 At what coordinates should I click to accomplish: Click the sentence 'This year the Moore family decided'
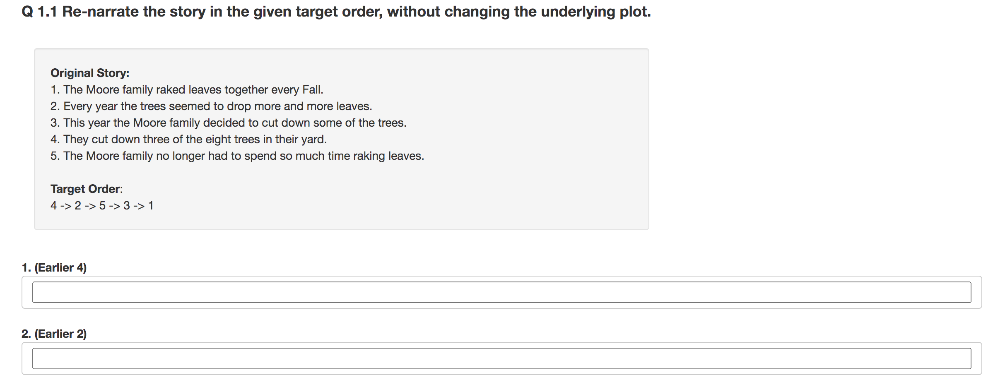(x=228, y=123)
